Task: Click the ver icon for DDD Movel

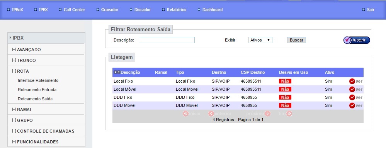Action: 352,105
